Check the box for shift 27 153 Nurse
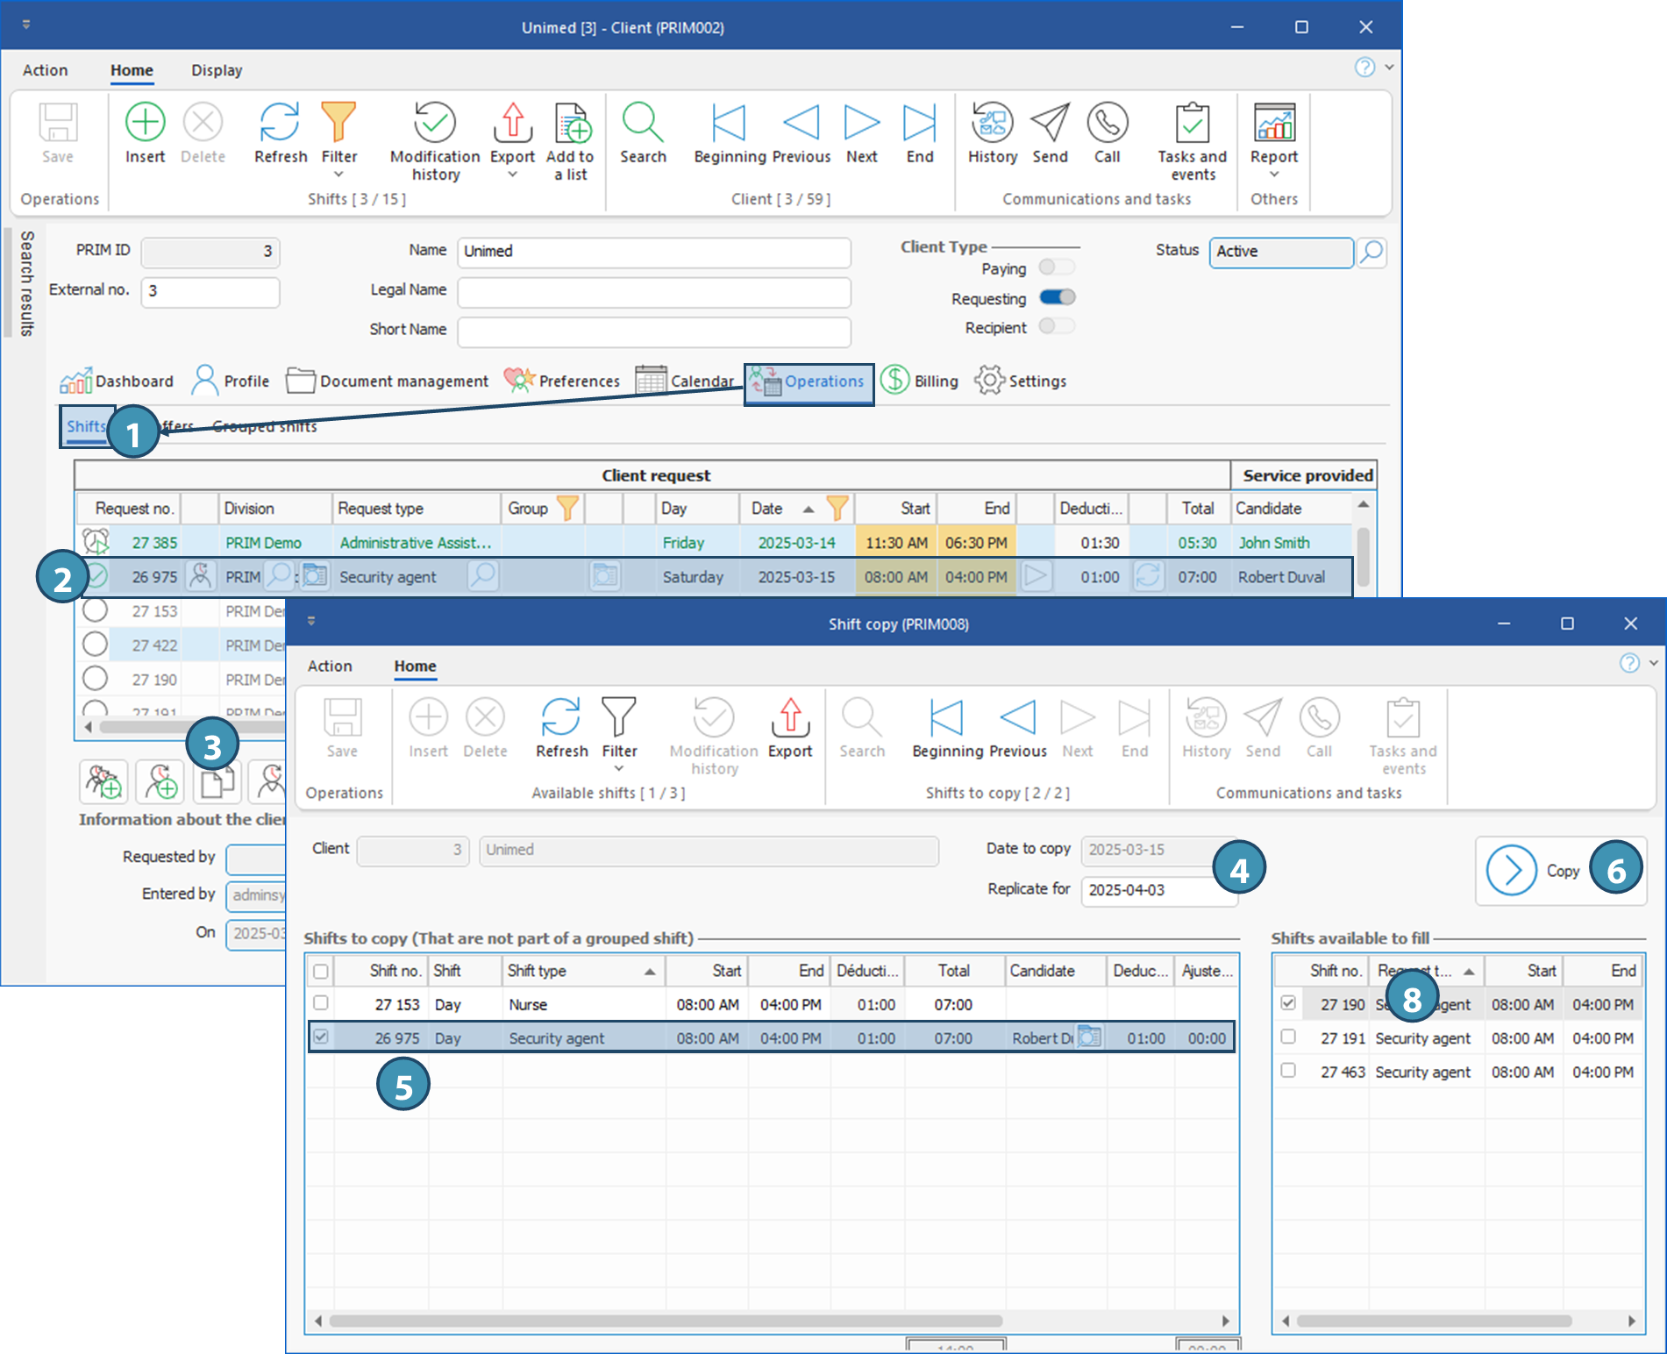The height and width of the screenshot is (1354, 1667). pyautogui.click(x=321, y=1003)
